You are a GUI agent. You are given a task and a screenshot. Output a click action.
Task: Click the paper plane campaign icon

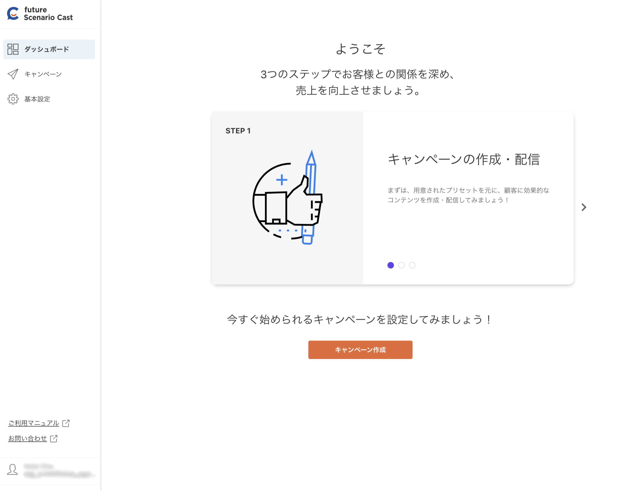(x=13, y=74)
